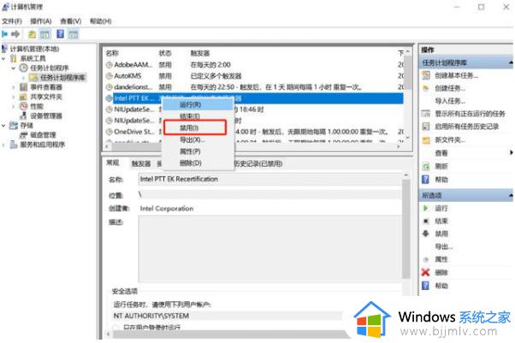The image size is (515, 343).
Task: Click 导出... under the 所选项 section
Action: 444,246
